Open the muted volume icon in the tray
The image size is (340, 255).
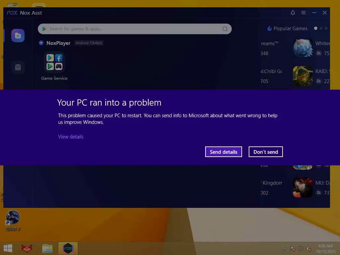coord(309,249)
